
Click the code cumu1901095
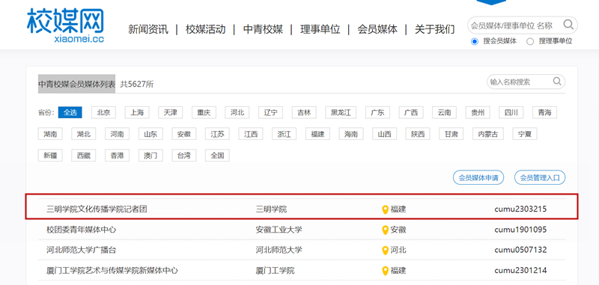[x=520, y=230]
